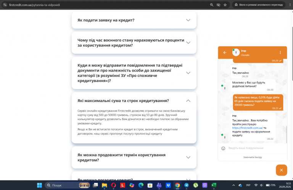Click the paragraph about "пролонгації кредиту"
Viewport: 293px width, 190px height.
tap(127, 131)
